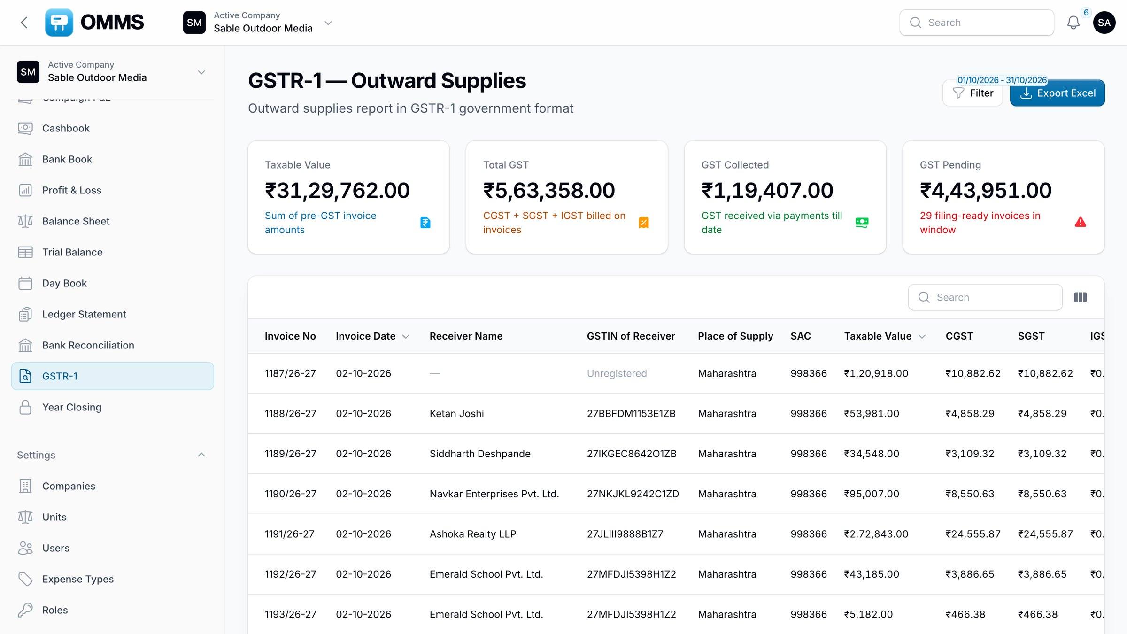Screen dimensions: 1127x634
Task: Click invoice number 1193/26-27
Action: click(290, 614)
